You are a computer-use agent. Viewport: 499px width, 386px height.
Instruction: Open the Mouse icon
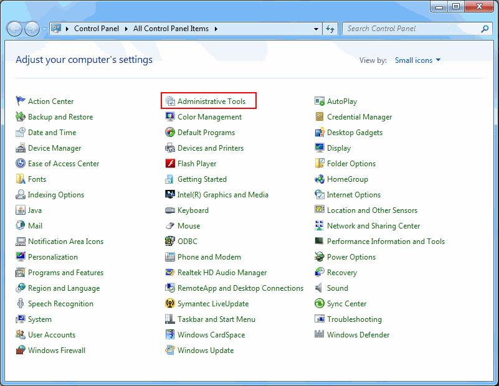(170, 226)
